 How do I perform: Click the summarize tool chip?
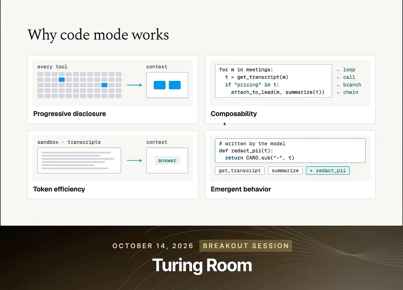click(x=285, y=171)
